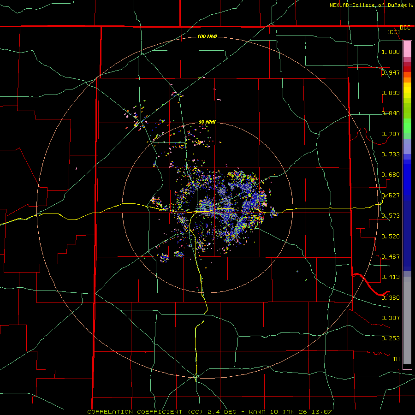Pick the pink segment of the color bar
The width and height of the screenshot is (415, 415).
click(407, 49)
